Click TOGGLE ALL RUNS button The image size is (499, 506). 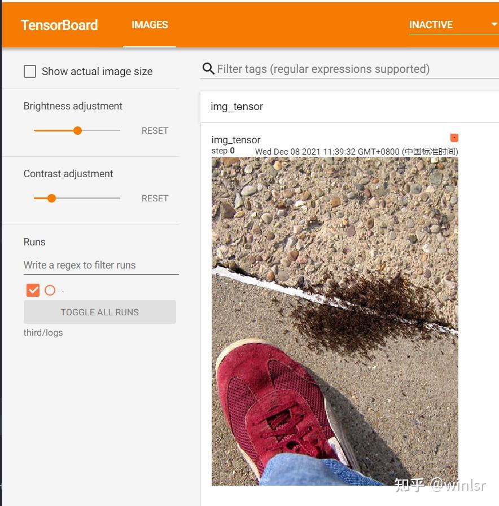point(100,312)
